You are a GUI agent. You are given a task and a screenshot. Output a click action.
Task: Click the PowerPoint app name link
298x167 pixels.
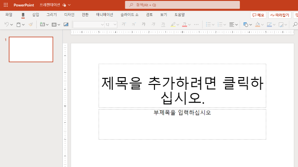[24, 5]
